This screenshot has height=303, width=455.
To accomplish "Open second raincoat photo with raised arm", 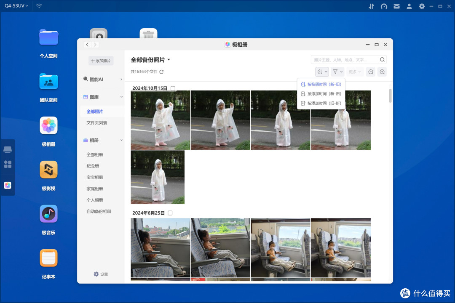I will click(220, 120).
